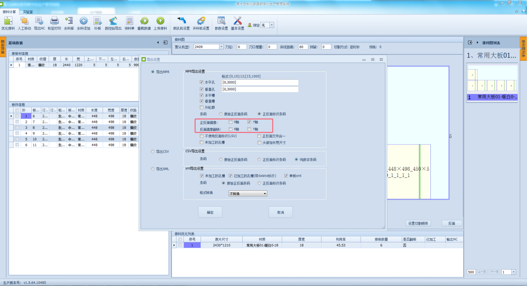Click the 垂直孔 range input field
Viewport: 527px width, 286px height.
coord(260,89)
